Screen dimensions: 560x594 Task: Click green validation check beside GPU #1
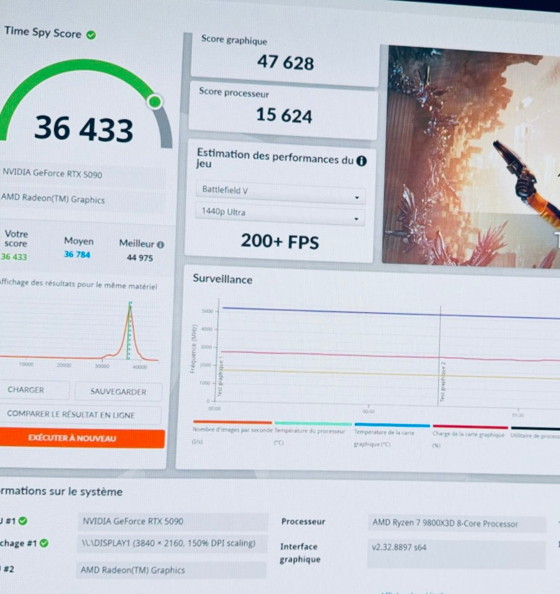23,521
